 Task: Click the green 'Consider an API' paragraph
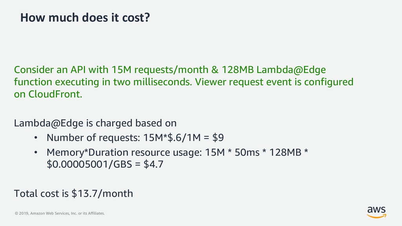(x=184, y=82)
